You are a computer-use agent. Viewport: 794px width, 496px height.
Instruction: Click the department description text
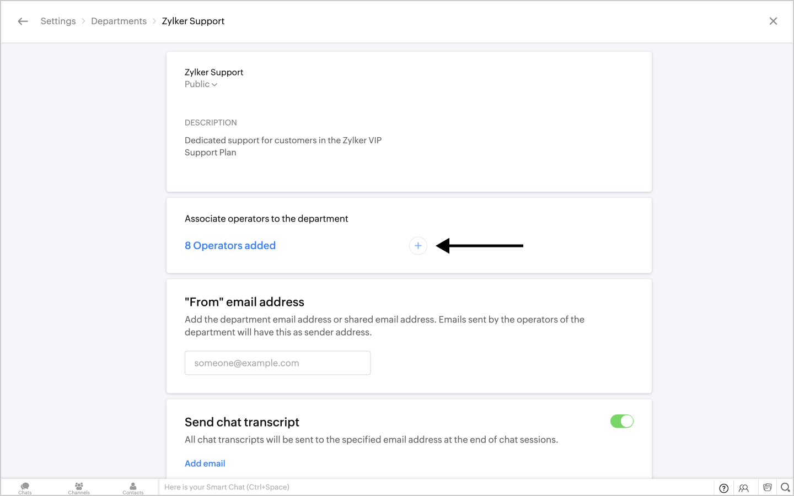(x=283, y=147)
